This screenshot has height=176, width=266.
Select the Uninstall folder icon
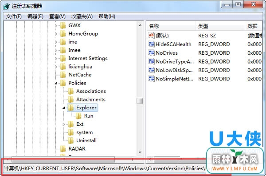(71, 140)
